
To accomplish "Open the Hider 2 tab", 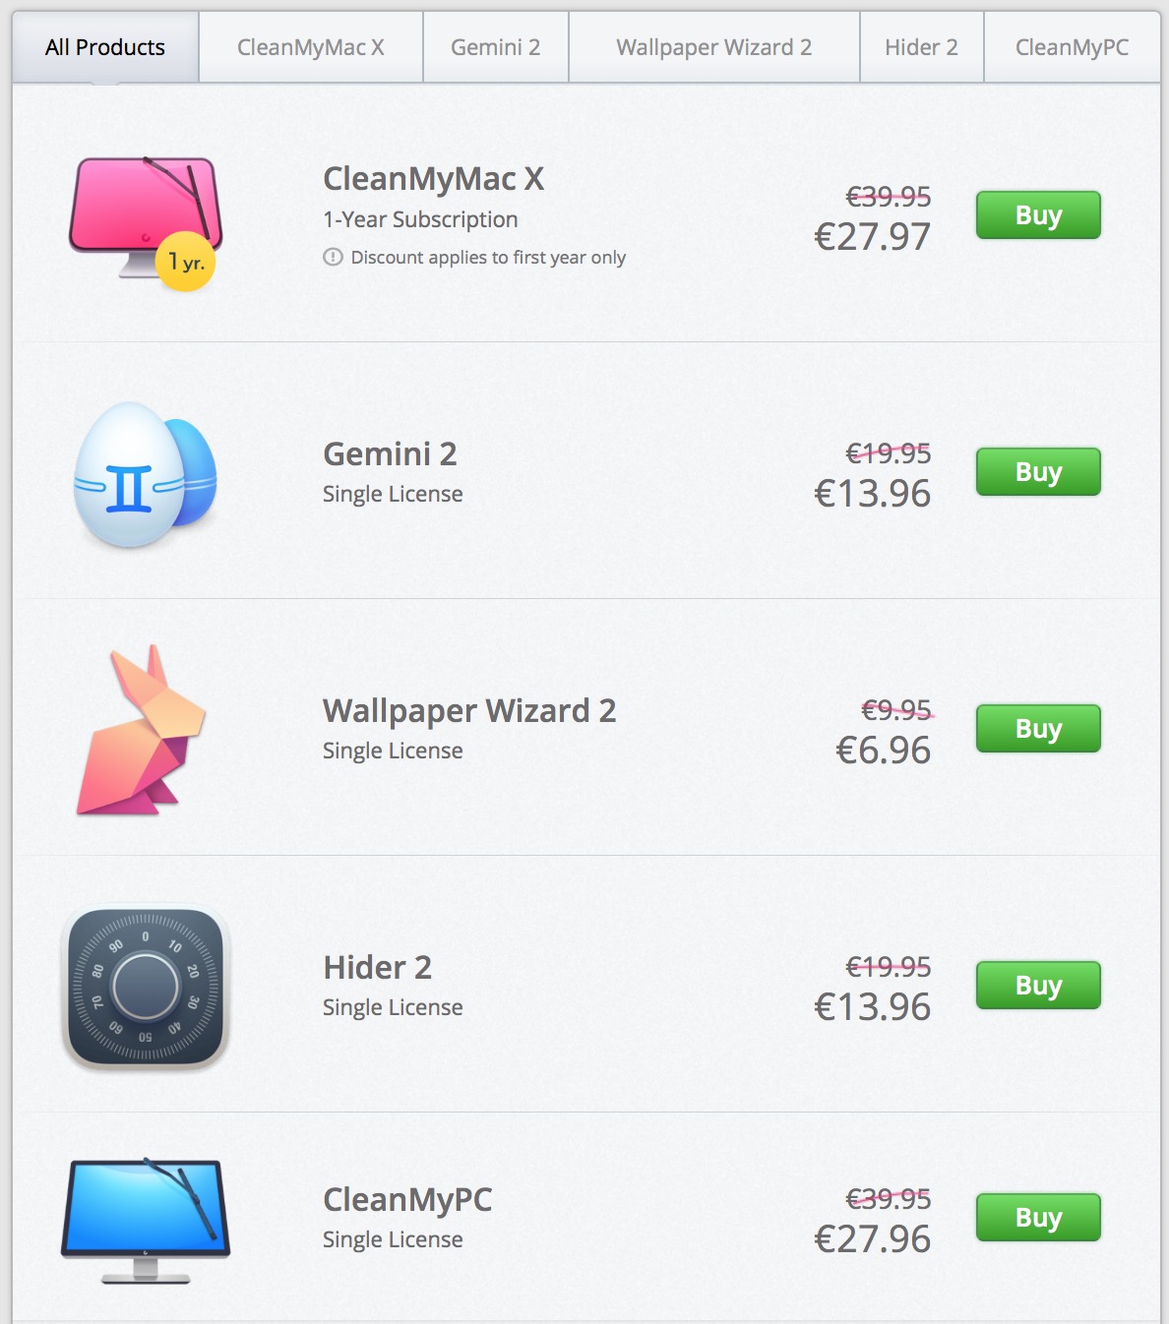I will coord(922,47).
